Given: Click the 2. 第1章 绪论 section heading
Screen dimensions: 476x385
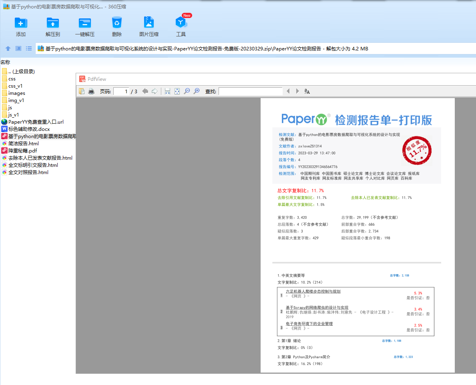Looking at the screenshot, I should (289, 341).
